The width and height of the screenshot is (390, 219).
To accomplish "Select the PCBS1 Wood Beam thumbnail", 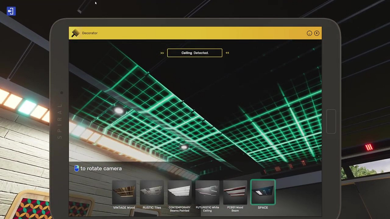I will pyautogui.click(x=235, y=192).
